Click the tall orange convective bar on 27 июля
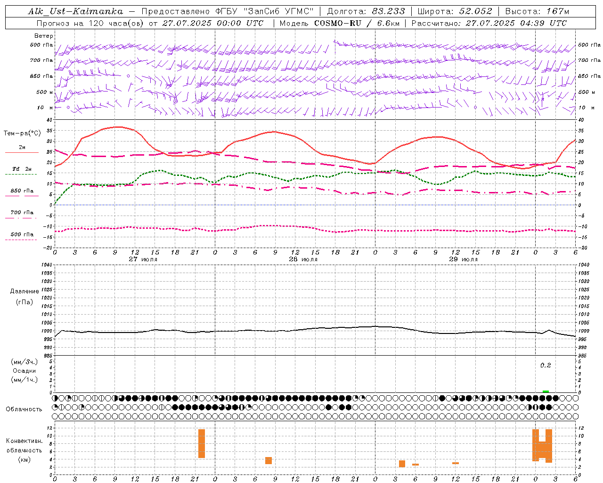The height and width of the screenshot is (483, 603). click(x=202, y=443)
